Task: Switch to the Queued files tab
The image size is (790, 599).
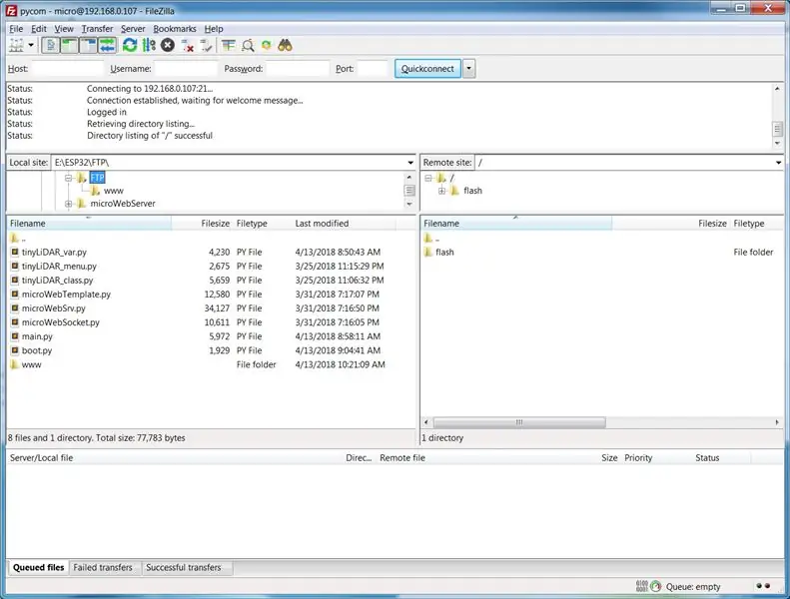Action: coord(38,568)
